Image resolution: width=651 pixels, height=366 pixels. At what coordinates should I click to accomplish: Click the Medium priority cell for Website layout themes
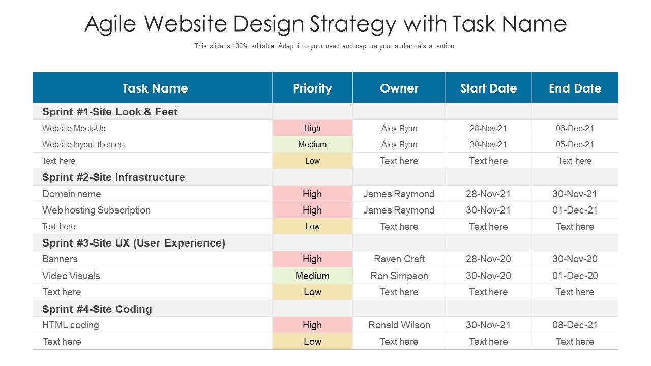pos(312,144)
